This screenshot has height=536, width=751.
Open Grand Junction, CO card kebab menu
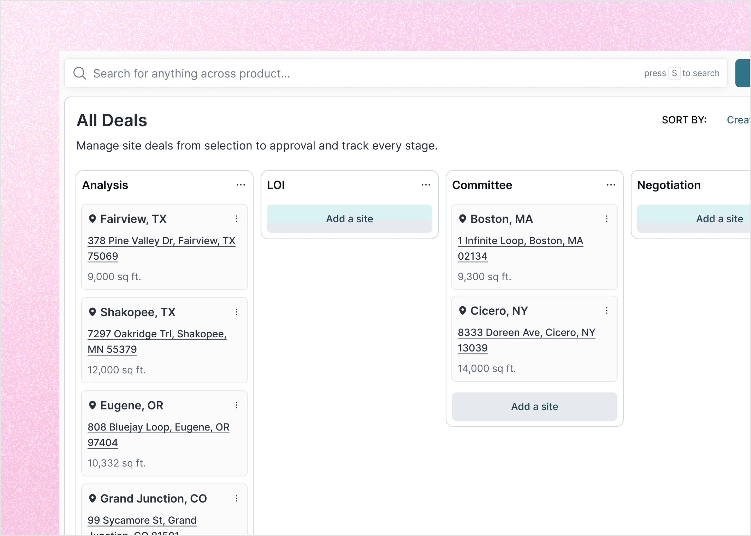tap(236, 498)
